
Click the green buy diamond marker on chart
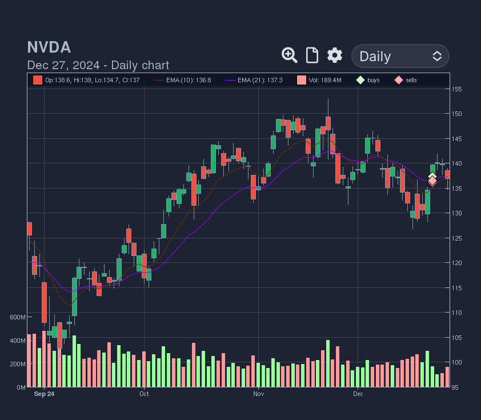tap(432, 175)
